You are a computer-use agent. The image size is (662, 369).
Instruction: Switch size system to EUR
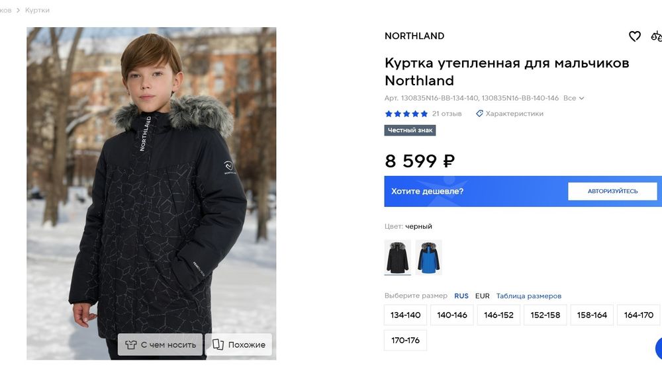pos(482,296)
